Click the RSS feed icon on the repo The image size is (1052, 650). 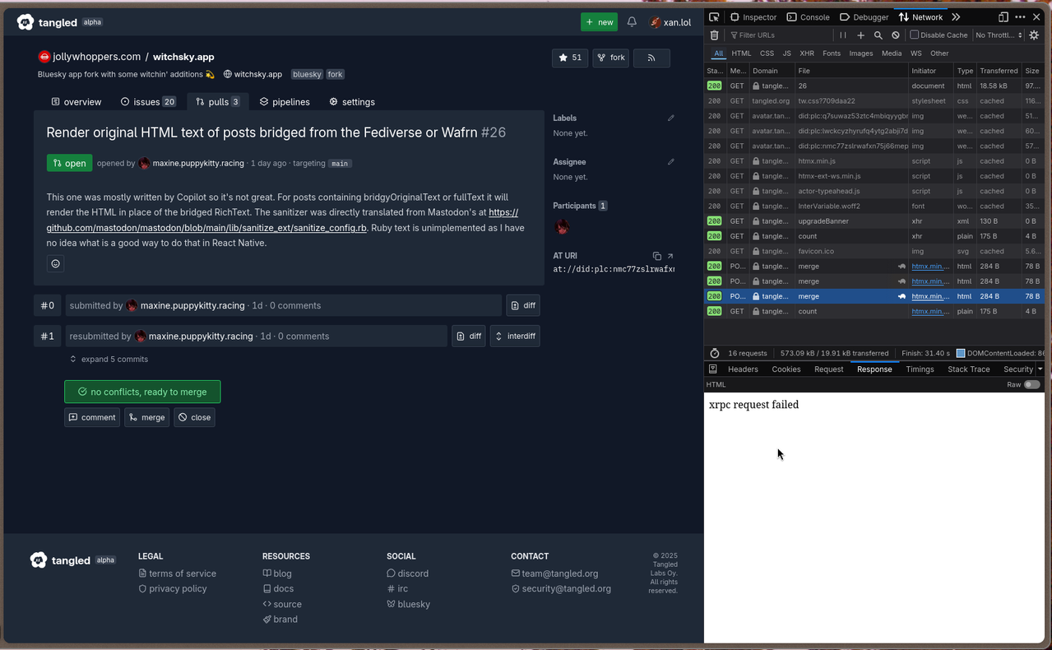pos(651,58)
